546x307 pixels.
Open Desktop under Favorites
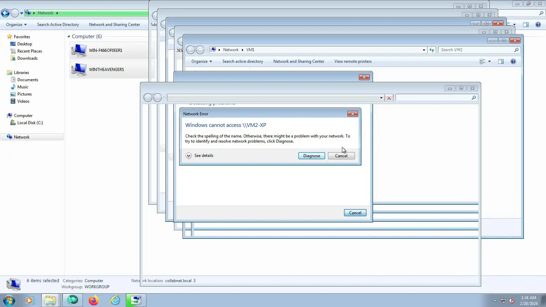click(25, 44)
